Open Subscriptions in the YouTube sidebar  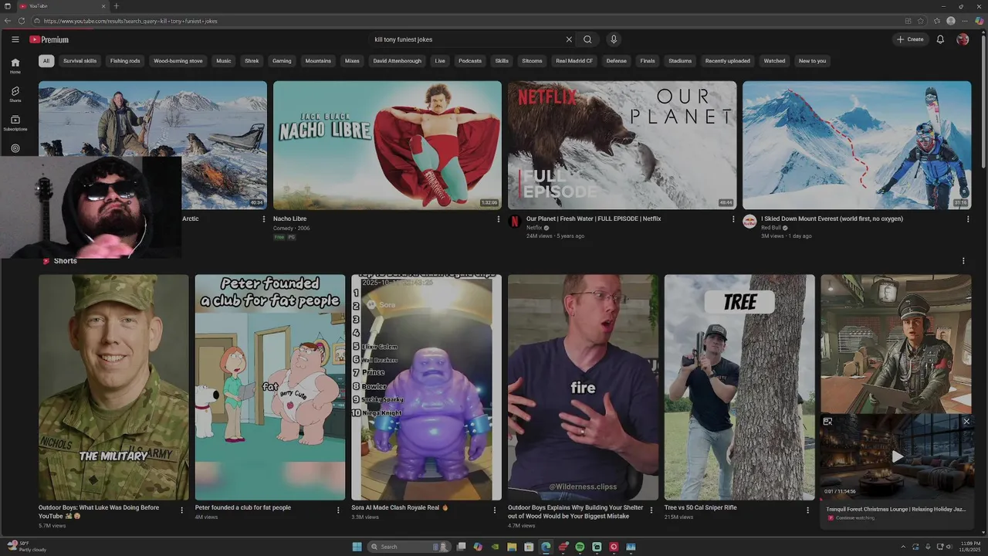tap(15, 123)
